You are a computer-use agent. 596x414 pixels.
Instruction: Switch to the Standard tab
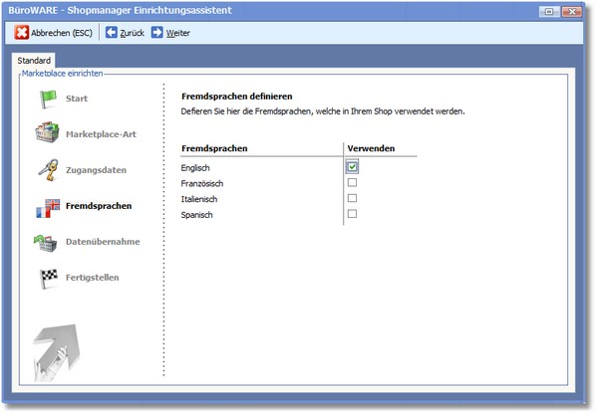point(34,61)
